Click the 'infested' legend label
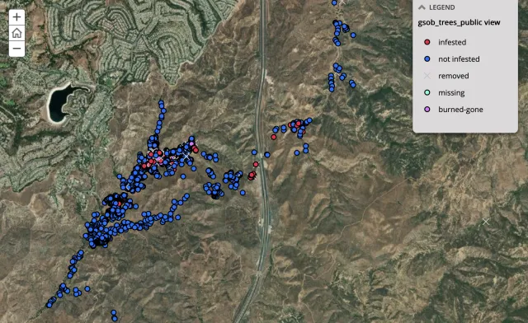Screen dimensions: 528x323 tap(452, 42)
